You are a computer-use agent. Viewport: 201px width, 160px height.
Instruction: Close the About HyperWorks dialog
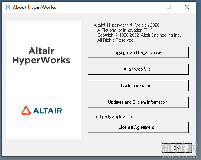(187, 7)
